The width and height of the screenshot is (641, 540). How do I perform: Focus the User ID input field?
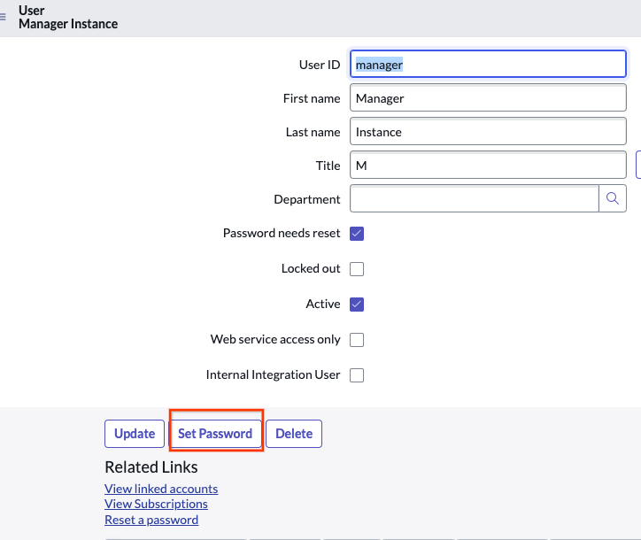click(488, 65)
